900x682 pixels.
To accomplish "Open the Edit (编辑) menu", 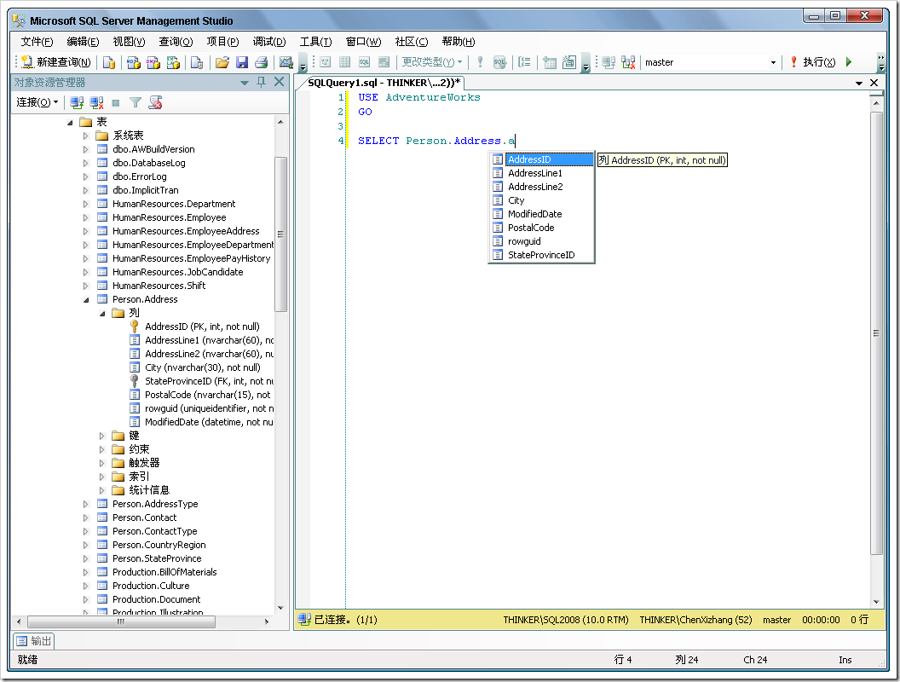I will pyautogui.click(x=83, y=41).
